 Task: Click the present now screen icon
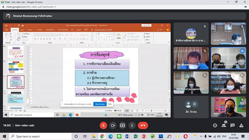122,125
